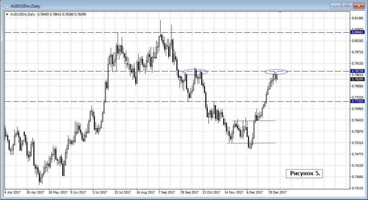
Task: Click the Рисунок 5. text label
Action: pyautogui.click(x=304, y=173)
